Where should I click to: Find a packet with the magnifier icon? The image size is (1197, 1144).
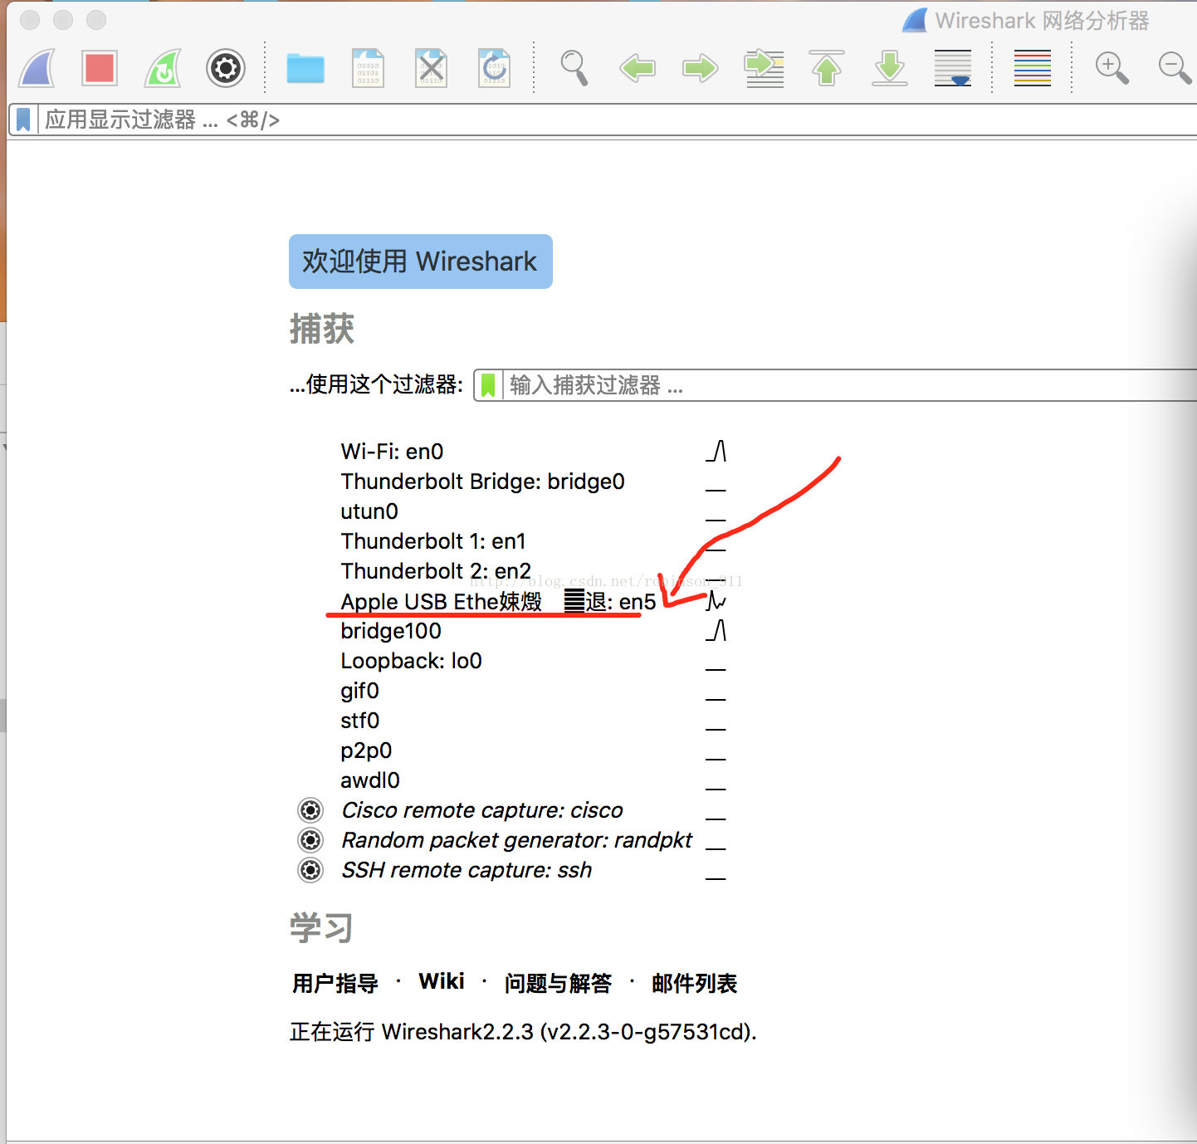[574, 68]
